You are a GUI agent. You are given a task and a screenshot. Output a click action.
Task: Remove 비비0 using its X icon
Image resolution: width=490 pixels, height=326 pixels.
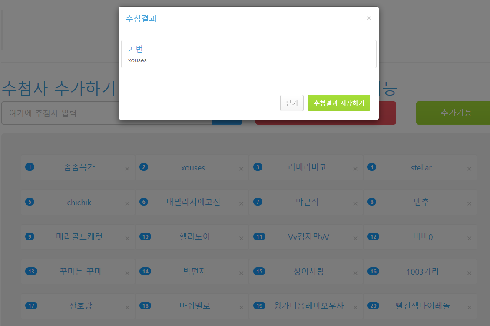click(x=469, y=238)
